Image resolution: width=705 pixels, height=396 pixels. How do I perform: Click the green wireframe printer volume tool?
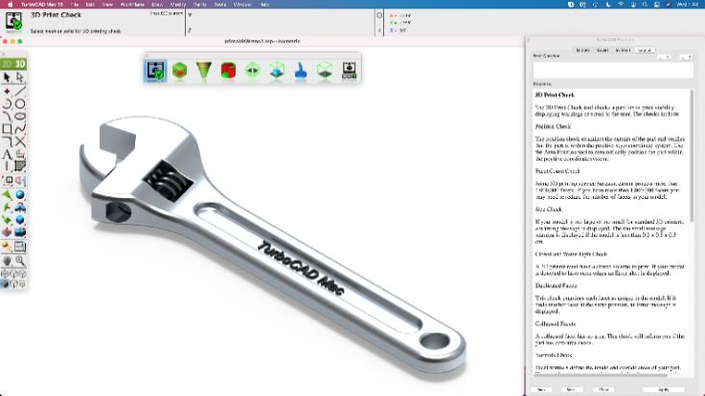[x=325, y=71]
